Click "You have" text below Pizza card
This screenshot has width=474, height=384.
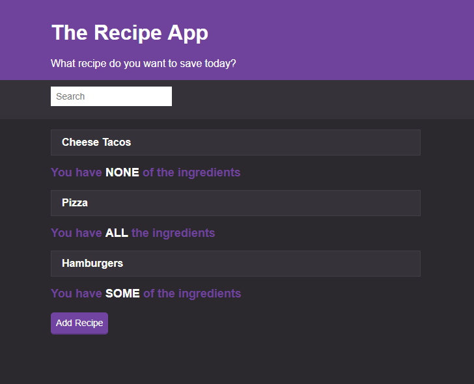click(76, 233)
